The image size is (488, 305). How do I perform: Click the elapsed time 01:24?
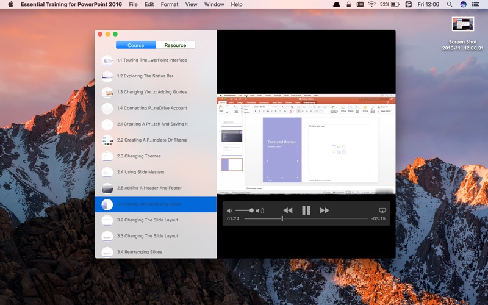(233, 218)
